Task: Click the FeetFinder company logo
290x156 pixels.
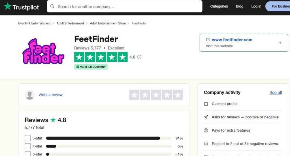Action: (x=43, y=51)
